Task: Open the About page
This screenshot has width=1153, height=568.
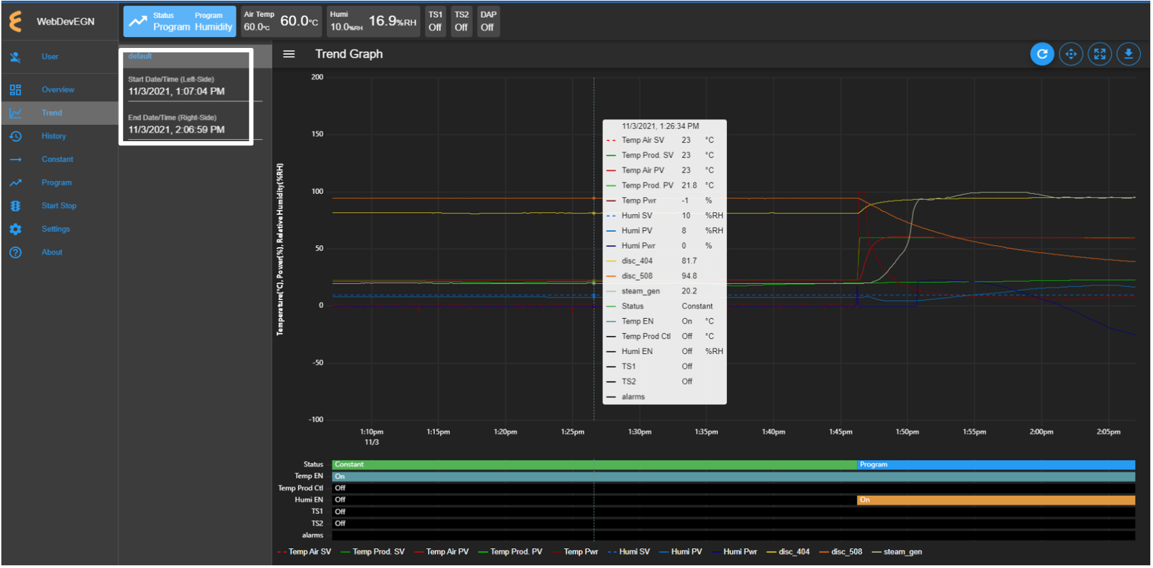Action: pyautogui.click(x=52, y=253)
